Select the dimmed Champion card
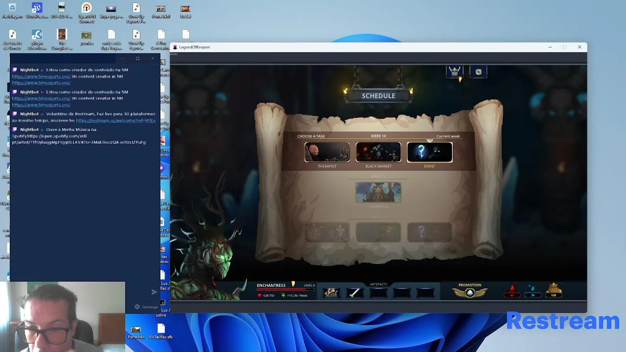 (379, 193)
